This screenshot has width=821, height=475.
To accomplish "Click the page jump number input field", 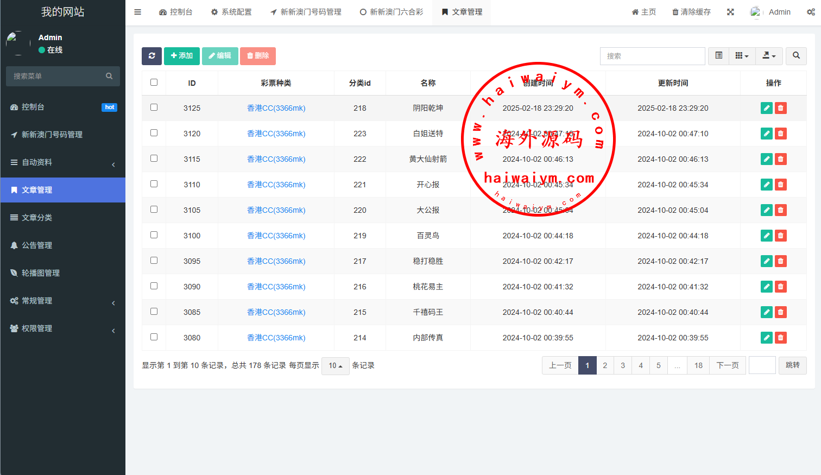I will (762, 365).
